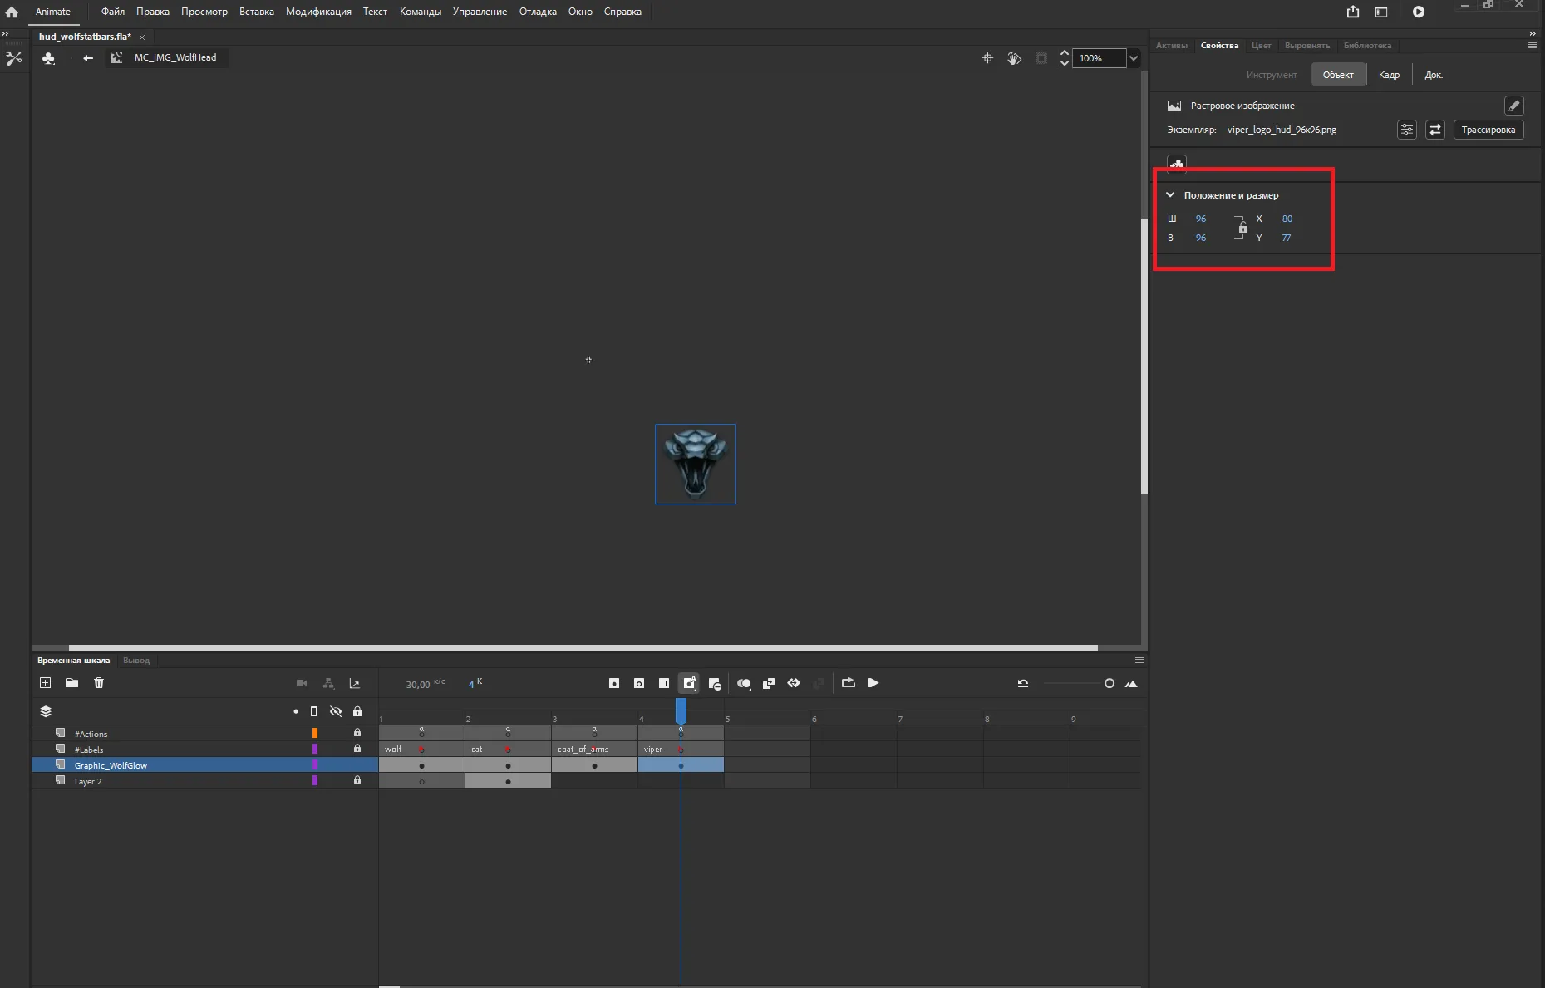The width and height of the screenshot is (1545, 988).
Task: Click the pencil edit icon for bitmap
Action: click(x=1514, y=106)
